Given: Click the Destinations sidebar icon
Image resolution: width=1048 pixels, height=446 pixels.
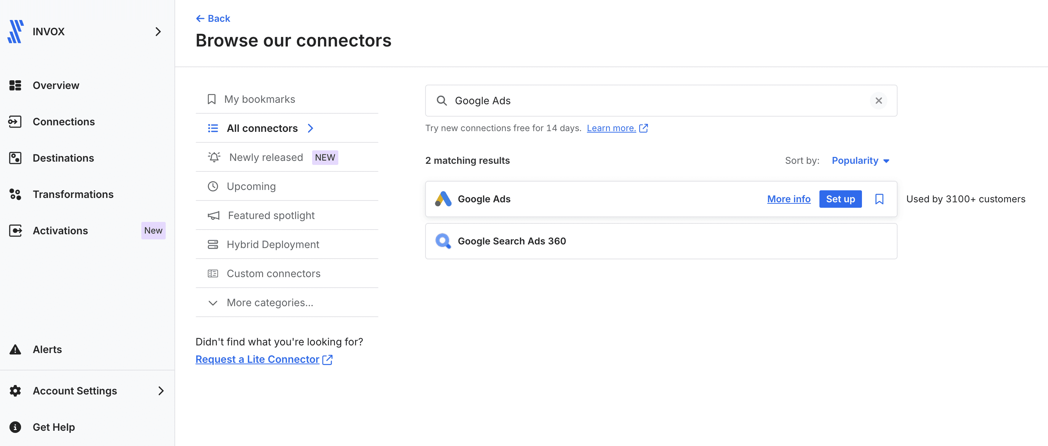Looking at the screenshot, I should (x=15, y=158).
